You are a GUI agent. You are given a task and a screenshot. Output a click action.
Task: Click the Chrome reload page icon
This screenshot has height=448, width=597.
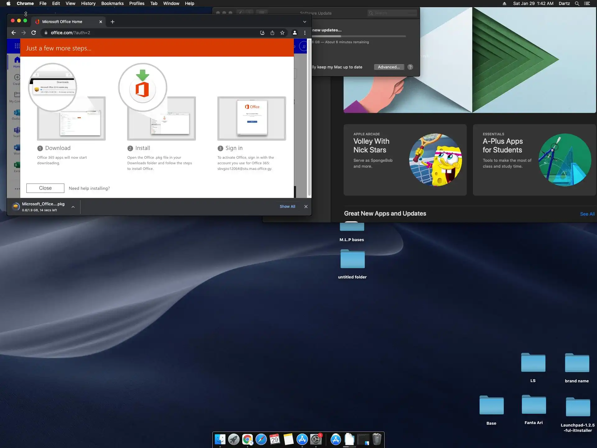coord(34,33)
